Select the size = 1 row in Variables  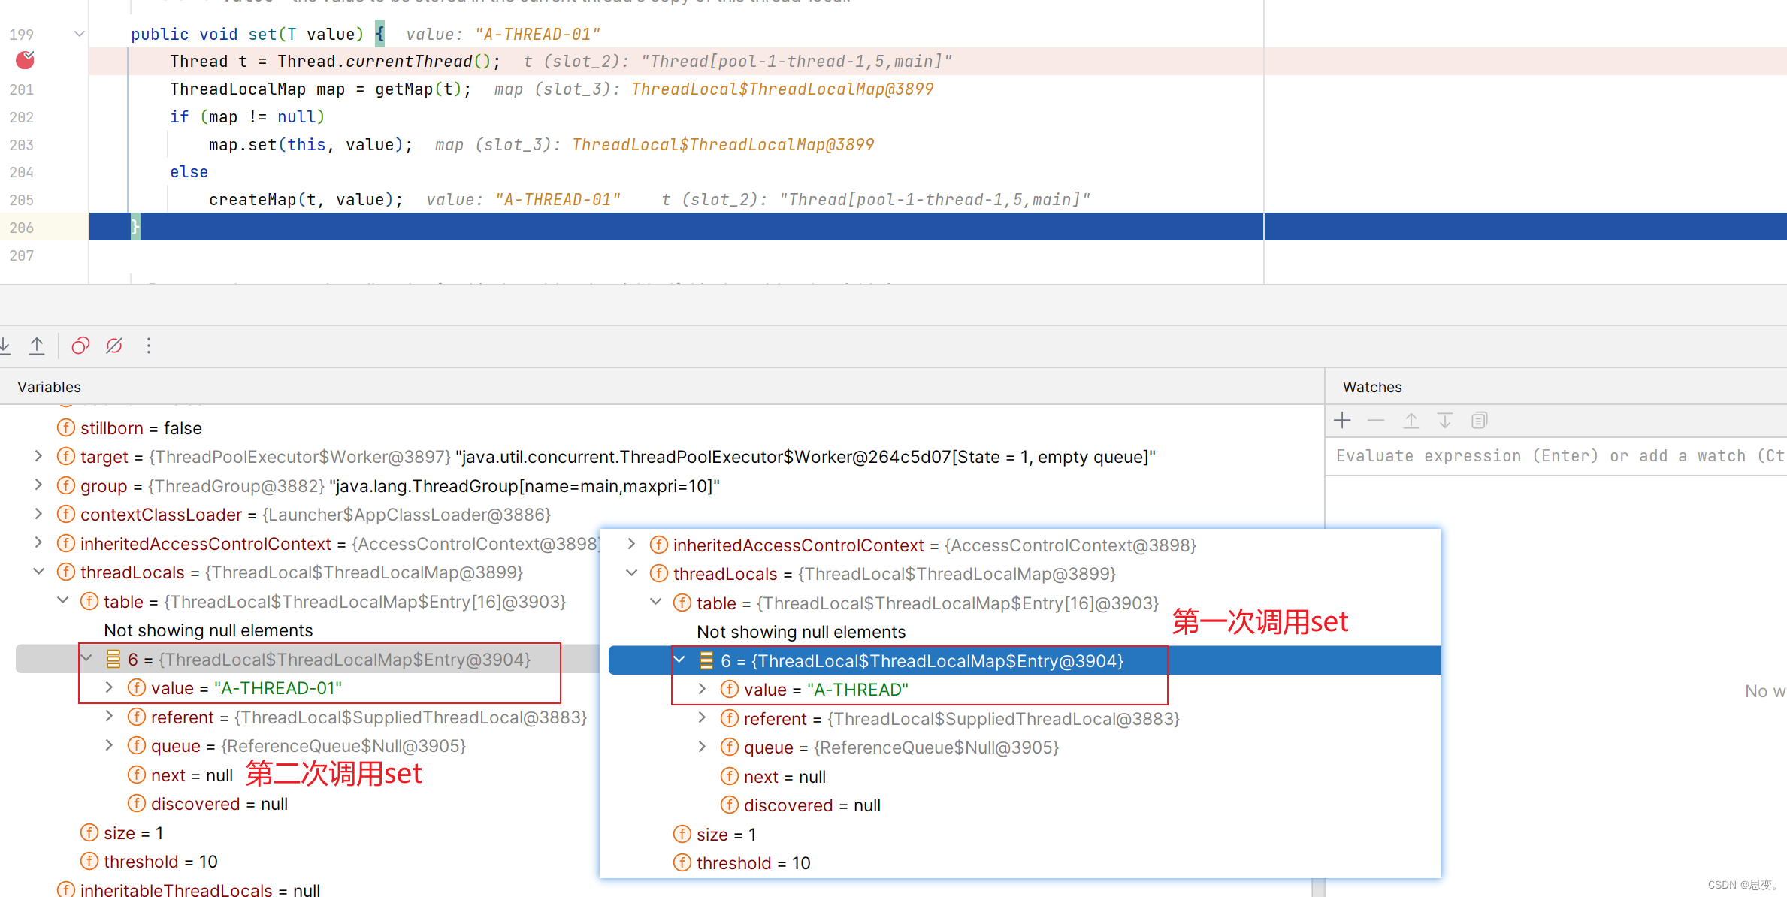(122, 833)
